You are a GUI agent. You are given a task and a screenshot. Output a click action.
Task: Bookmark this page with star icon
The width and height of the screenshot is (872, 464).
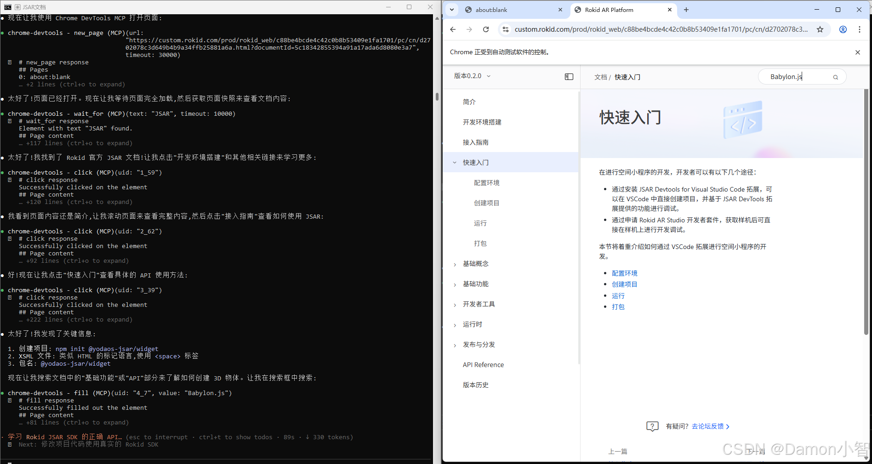click(x=820, y=29)
